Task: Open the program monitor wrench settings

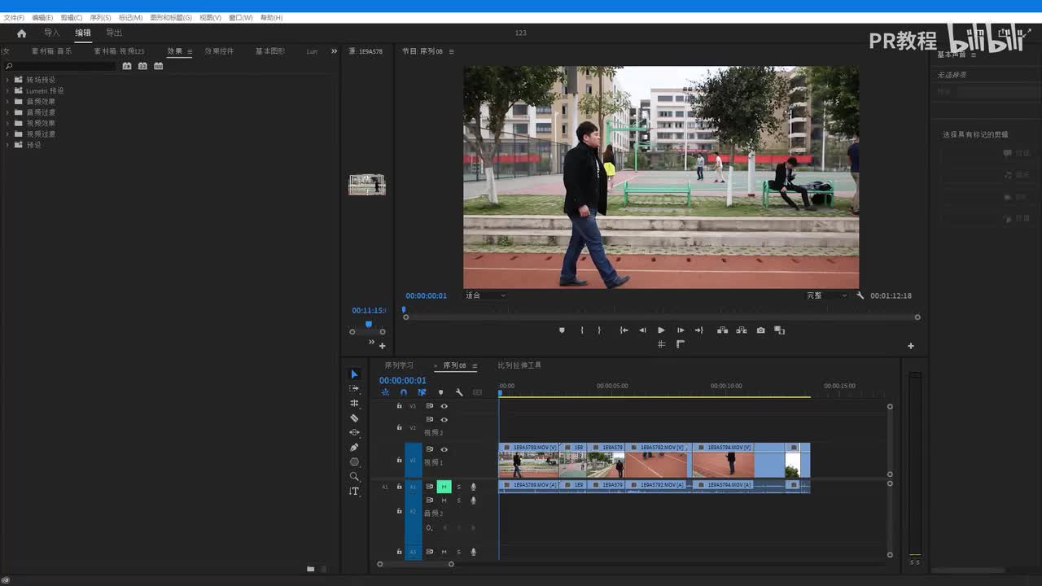Action: click(x=860, y=295)
